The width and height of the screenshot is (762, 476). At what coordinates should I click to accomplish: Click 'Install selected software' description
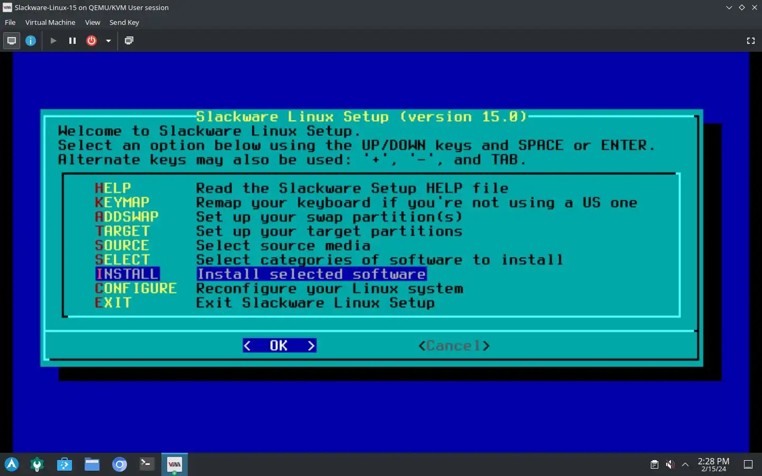pyautogui.click(x=311, y=273)
